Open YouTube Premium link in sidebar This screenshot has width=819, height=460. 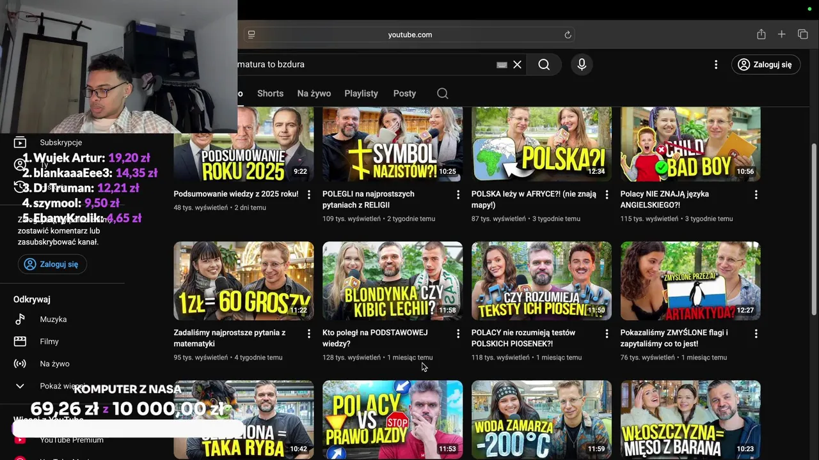pyautogui.click(x=72, y=440)
